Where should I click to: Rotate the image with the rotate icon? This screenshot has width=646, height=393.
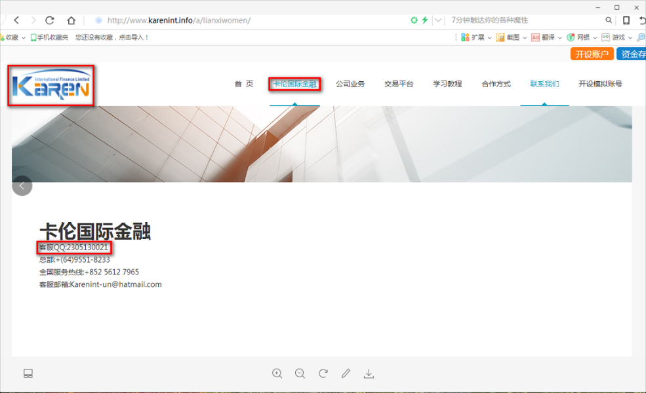(x=323, y=373)
